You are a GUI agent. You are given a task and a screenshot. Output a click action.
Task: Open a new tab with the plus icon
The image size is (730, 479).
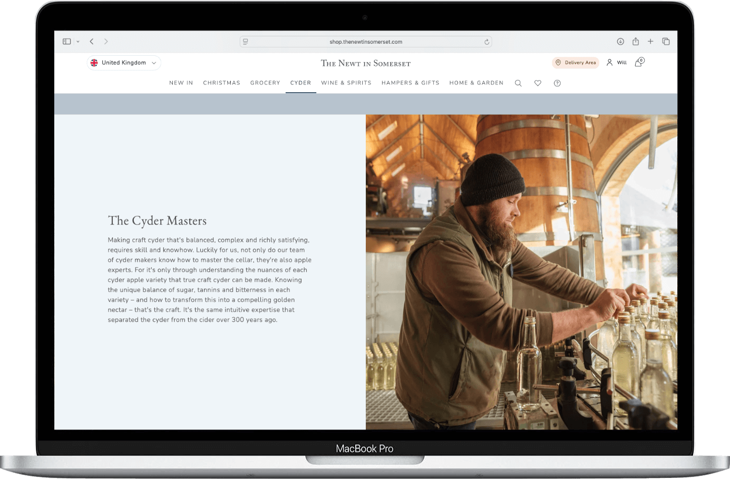pos(650,41)
